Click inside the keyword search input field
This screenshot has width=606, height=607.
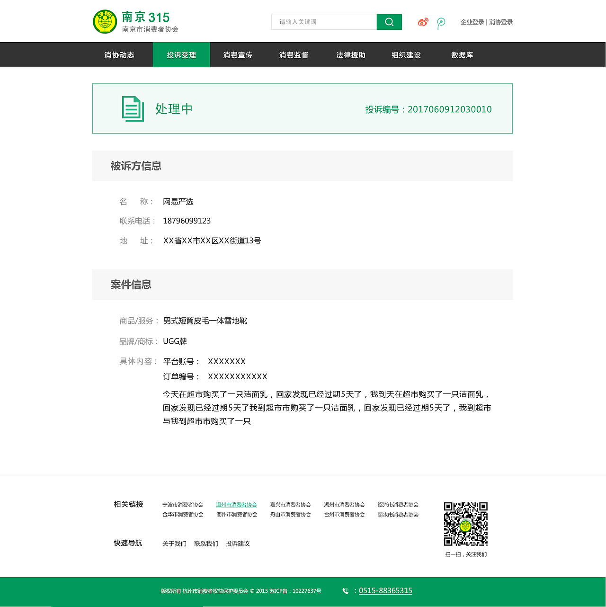[x=323, y=22]
